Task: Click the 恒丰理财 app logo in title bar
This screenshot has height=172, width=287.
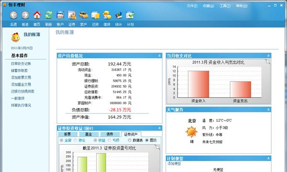Action: coord(5,5)
